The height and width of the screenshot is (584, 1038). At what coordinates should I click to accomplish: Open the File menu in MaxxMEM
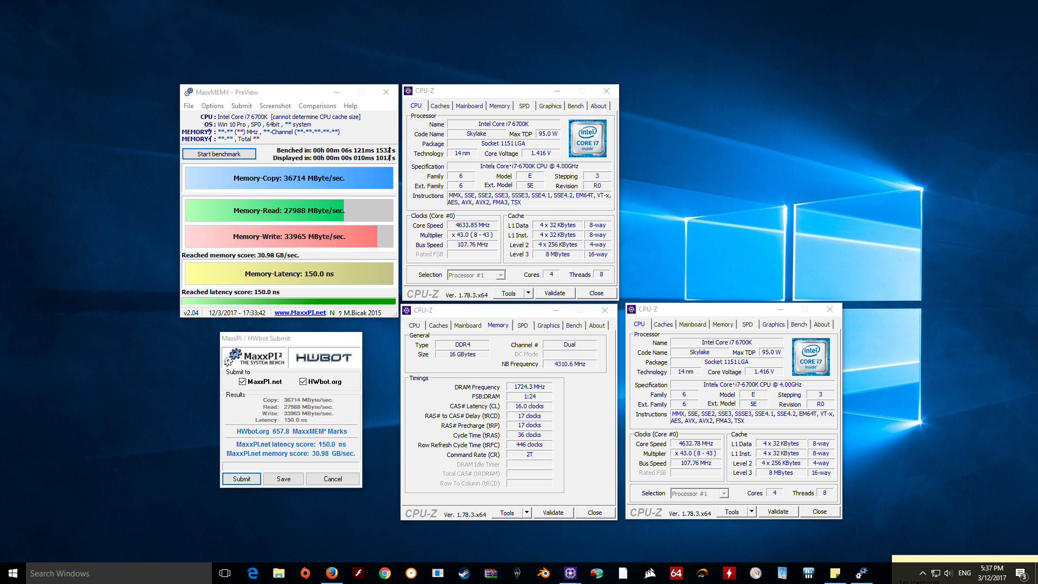pos(189,106)
